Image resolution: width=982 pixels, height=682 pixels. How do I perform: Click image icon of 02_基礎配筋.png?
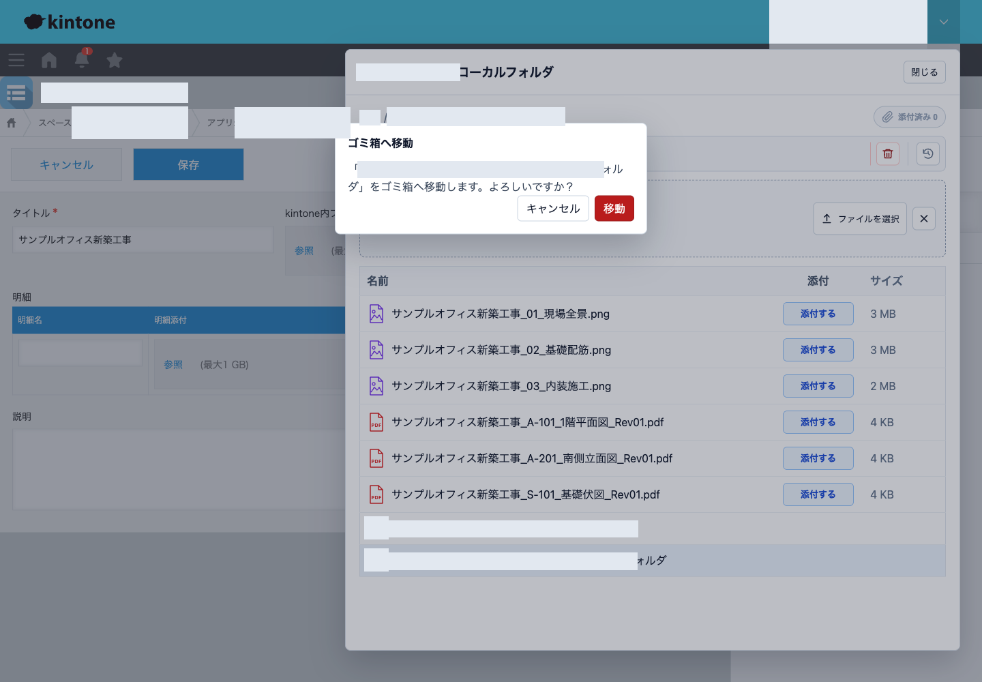click(x=376, y=350)
